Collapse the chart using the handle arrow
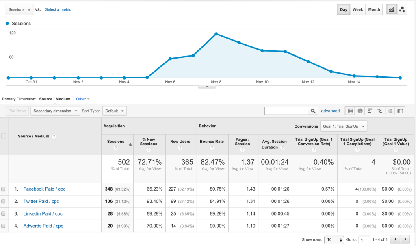 pos(207,87)
